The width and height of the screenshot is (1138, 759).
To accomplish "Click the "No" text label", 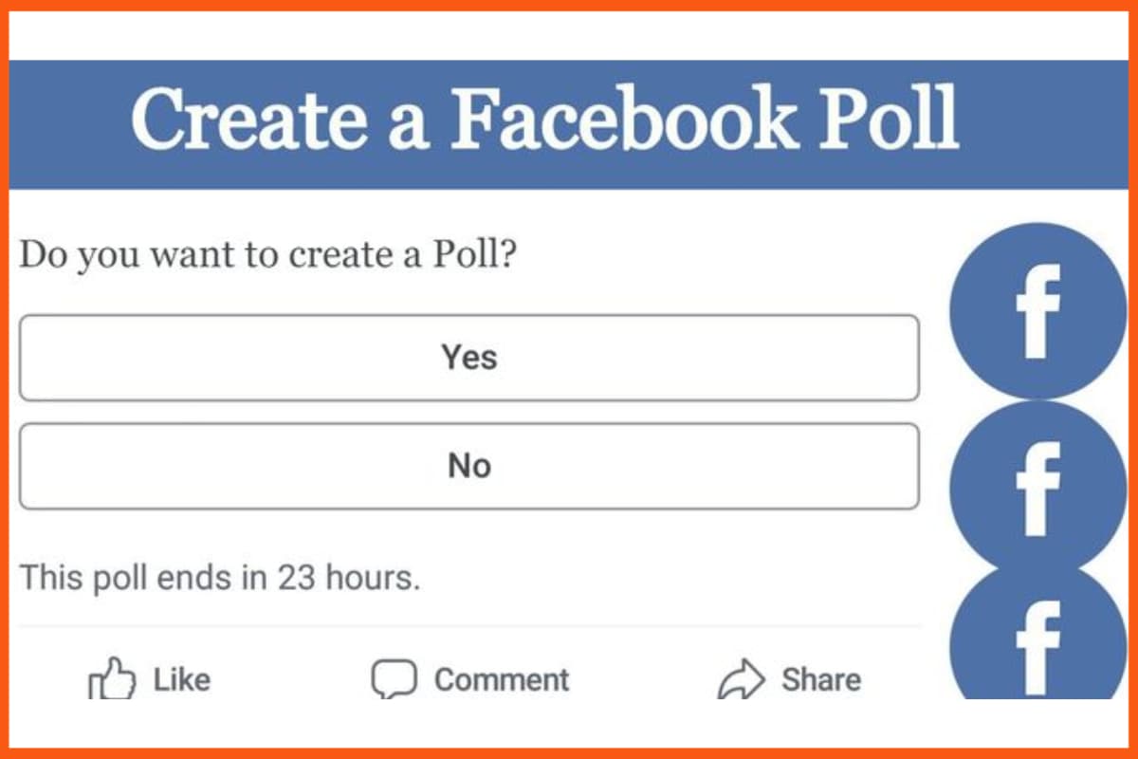I will click(x=469, y=466).
